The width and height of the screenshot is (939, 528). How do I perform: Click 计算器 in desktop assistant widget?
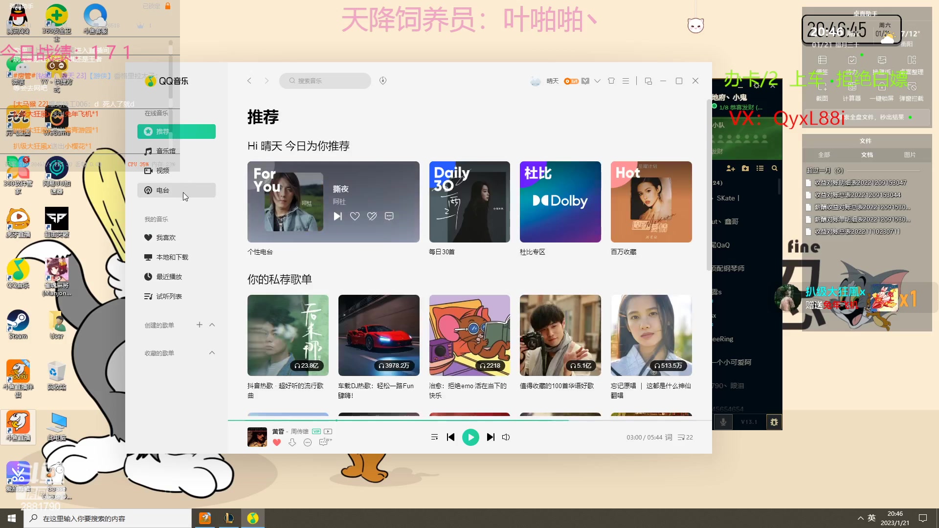[852, 91]
